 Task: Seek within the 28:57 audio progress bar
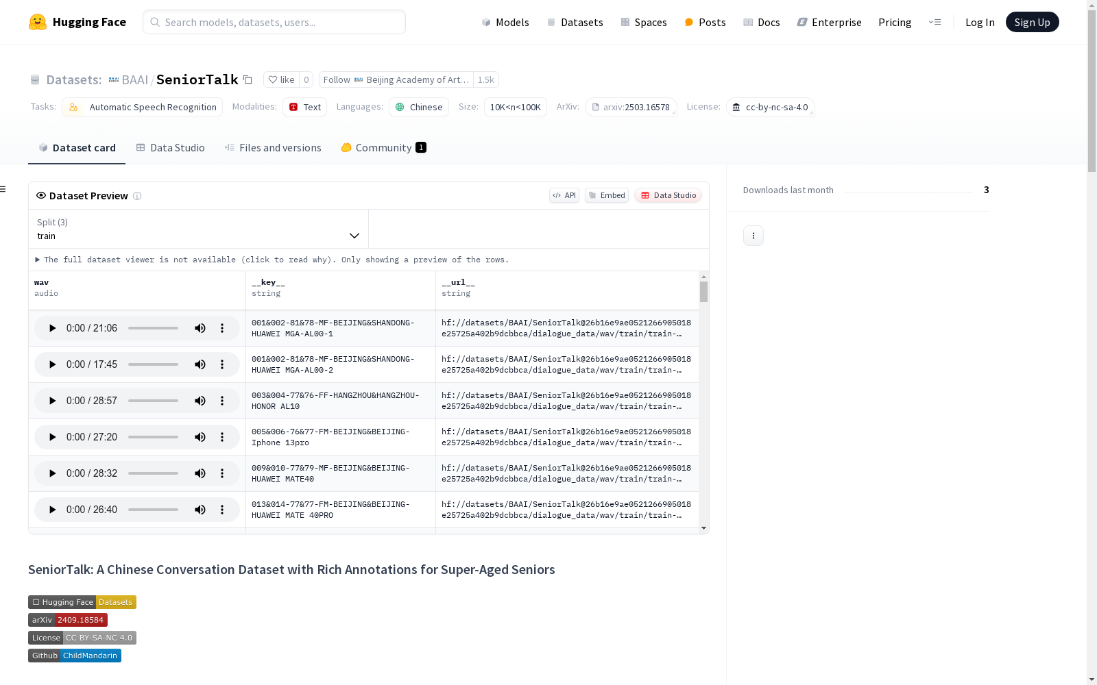click(x=153, y=401)
